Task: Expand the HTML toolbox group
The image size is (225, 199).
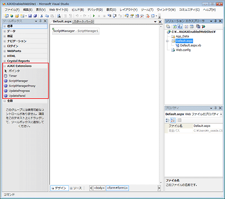Action: (4, 56)
